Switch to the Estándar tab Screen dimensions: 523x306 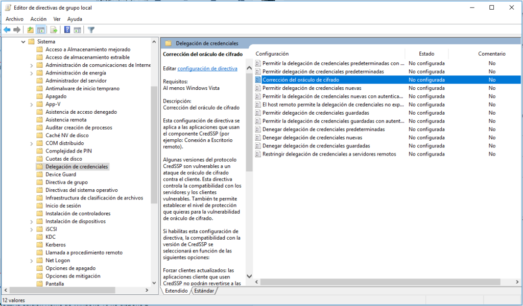tap(204, 291)
